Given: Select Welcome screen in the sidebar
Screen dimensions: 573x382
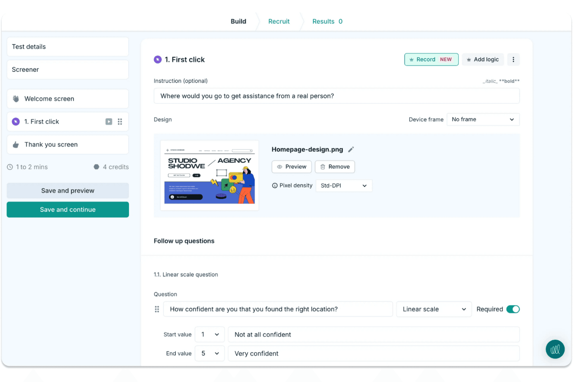Looking at the screenshot, I should (x=68, y=99).
